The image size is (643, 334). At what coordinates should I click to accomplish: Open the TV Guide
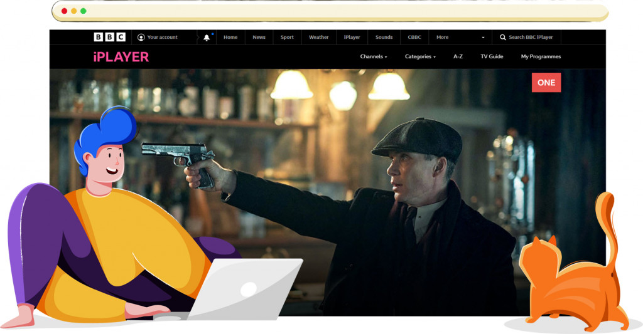coord(492,56)
